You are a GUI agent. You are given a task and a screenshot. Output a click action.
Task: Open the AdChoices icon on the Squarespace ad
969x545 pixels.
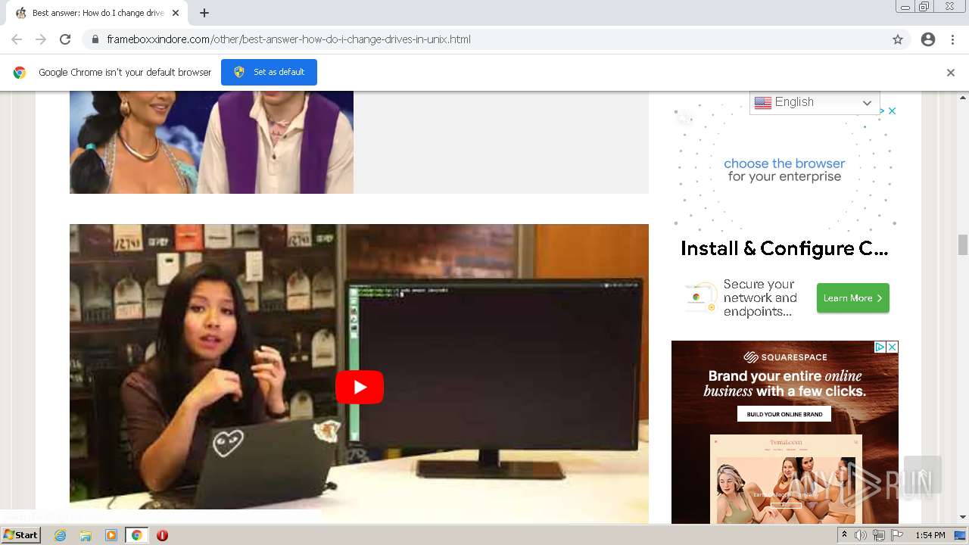tap(880, 347)
